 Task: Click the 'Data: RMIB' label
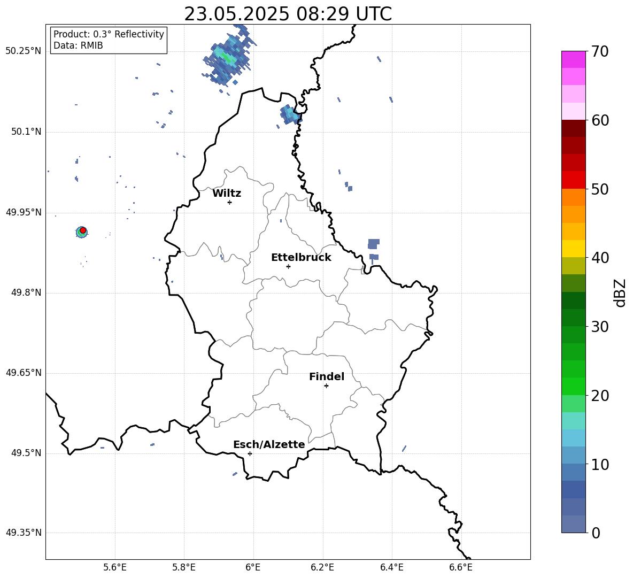(x=78, y=45)
